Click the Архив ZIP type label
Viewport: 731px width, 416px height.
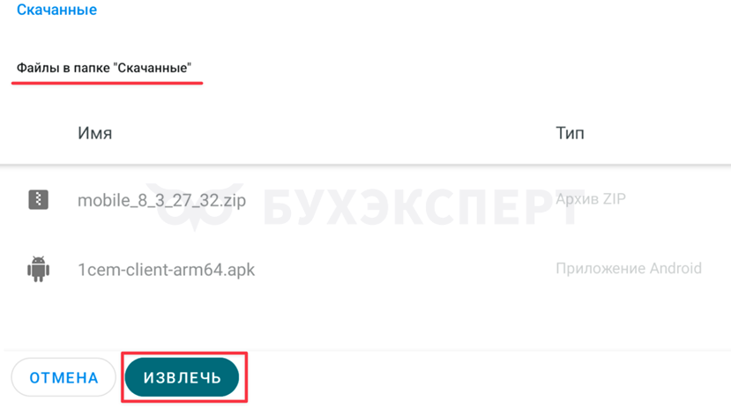pyautogui.click(x=591, y=199)
